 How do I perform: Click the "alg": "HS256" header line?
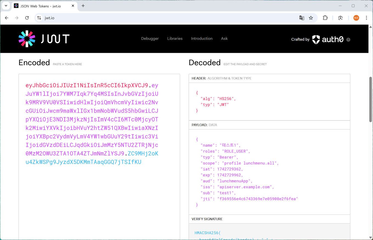(x=218, y=99)
